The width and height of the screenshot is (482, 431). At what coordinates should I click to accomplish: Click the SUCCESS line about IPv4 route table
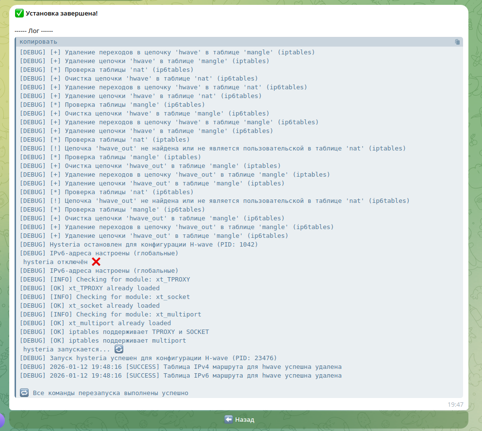point(181,367)
